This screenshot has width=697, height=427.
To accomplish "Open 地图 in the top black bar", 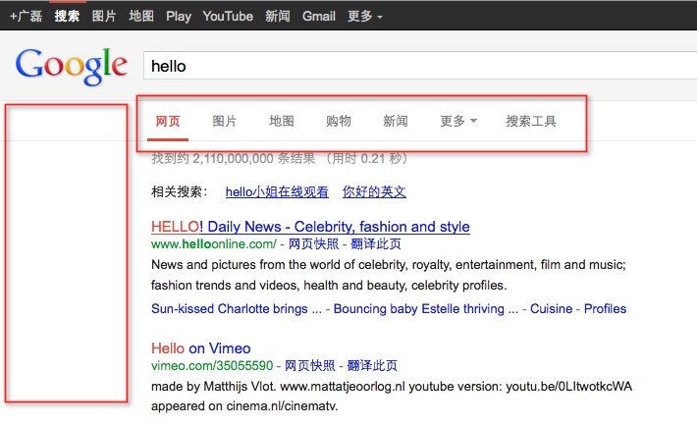I will [141, 16].
